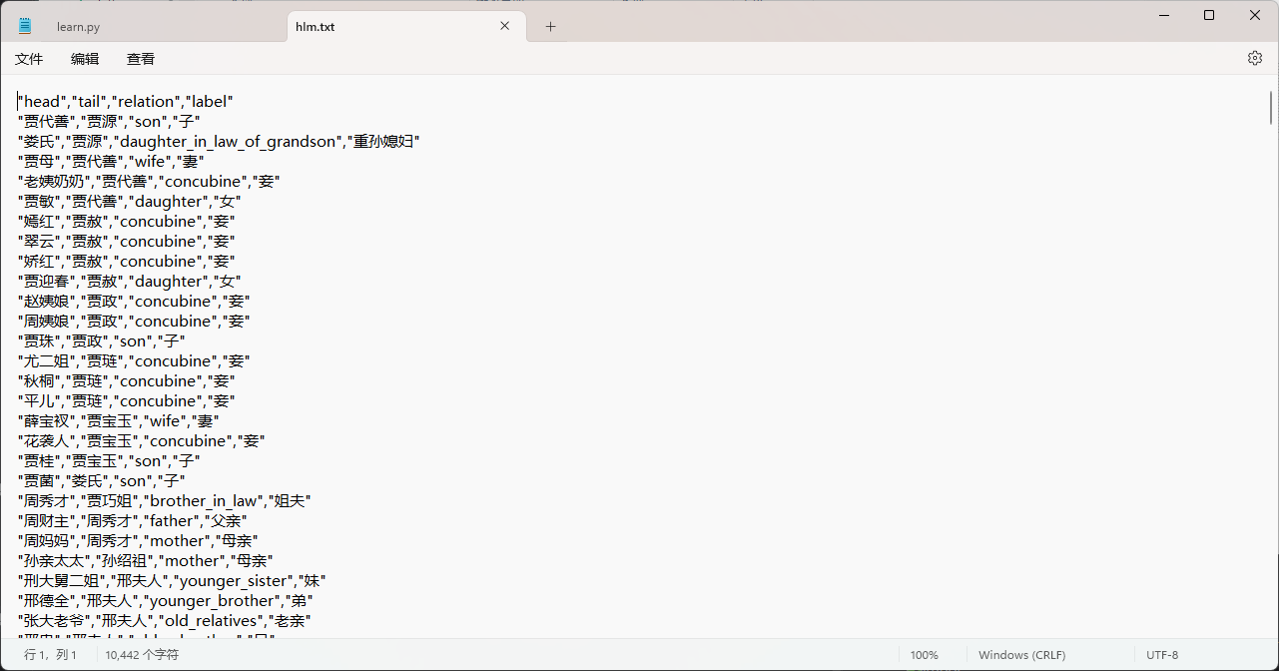Click the Notepad app icon in title bar
The height and width of the screenshot is (671, 1279).
point(25,26)
